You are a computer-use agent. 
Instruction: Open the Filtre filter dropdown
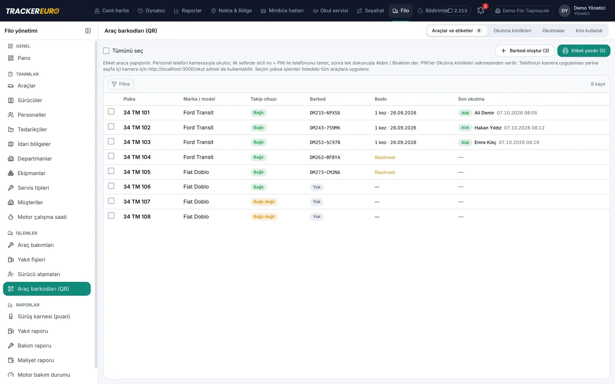[x=121, y=84]
